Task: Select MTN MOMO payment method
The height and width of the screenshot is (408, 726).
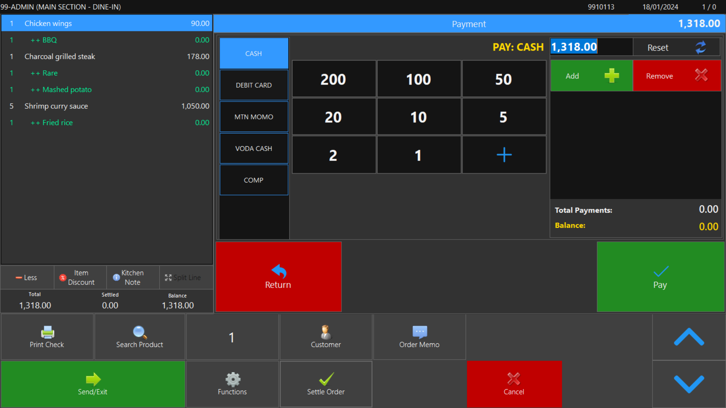Action: (254, 117)
